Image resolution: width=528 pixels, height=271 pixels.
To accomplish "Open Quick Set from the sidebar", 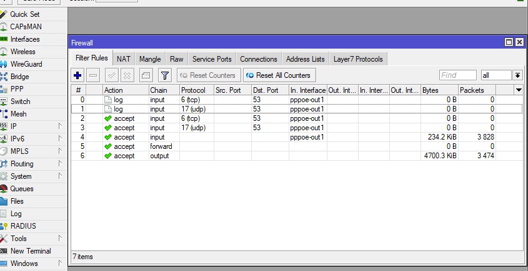I will coord(24,14).
